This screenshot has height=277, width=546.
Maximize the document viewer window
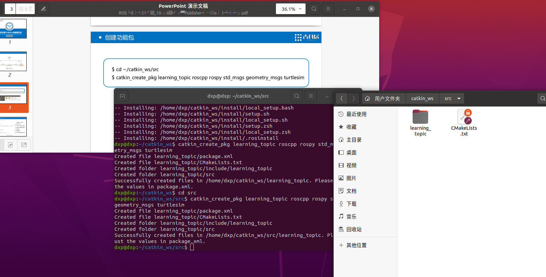tap(358, 9)
